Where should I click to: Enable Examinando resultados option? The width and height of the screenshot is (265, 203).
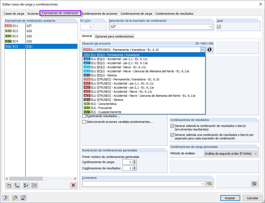pos(84,116)
